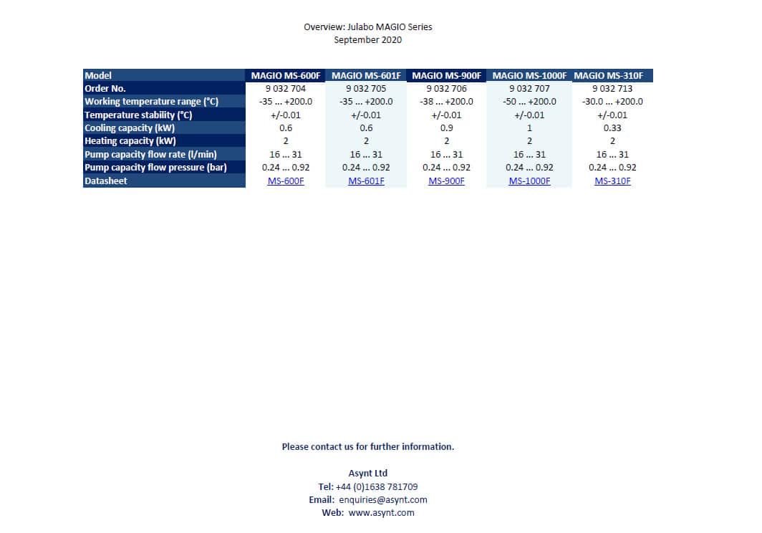Image resolution: width=762 pixels, height=533 pixels.
Task: Open the MS-1000F datasheet link
Action: [x=529, y=181]
